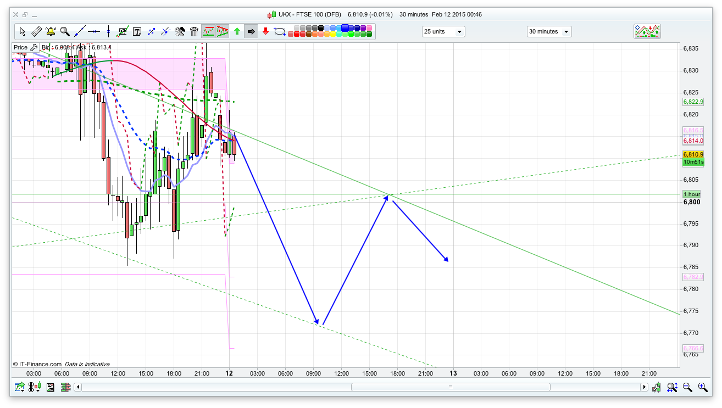
Task: Open drawing settings hammer and wrench icon
Action: (180, 32)
